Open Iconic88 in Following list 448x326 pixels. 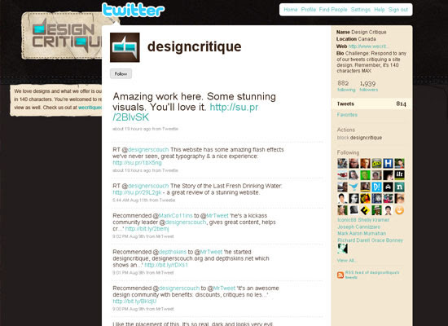(x=347, y=220)
